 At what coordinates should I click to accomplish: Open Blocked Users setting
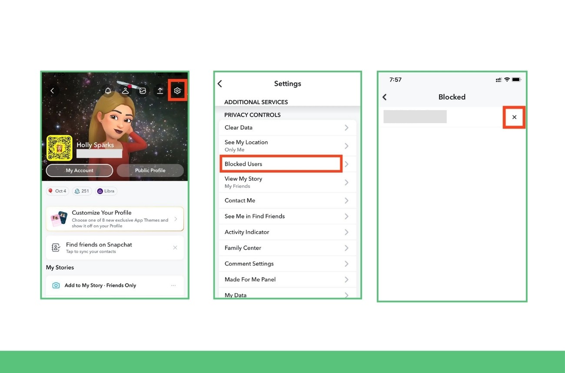280,164
